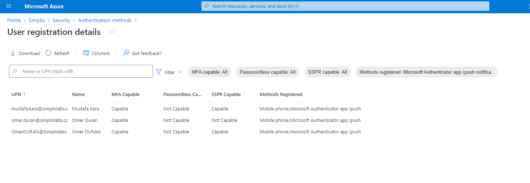Click Mustafa Kara's Methods Registered cell
Screen dimensions: 530x183
[310, 109]
